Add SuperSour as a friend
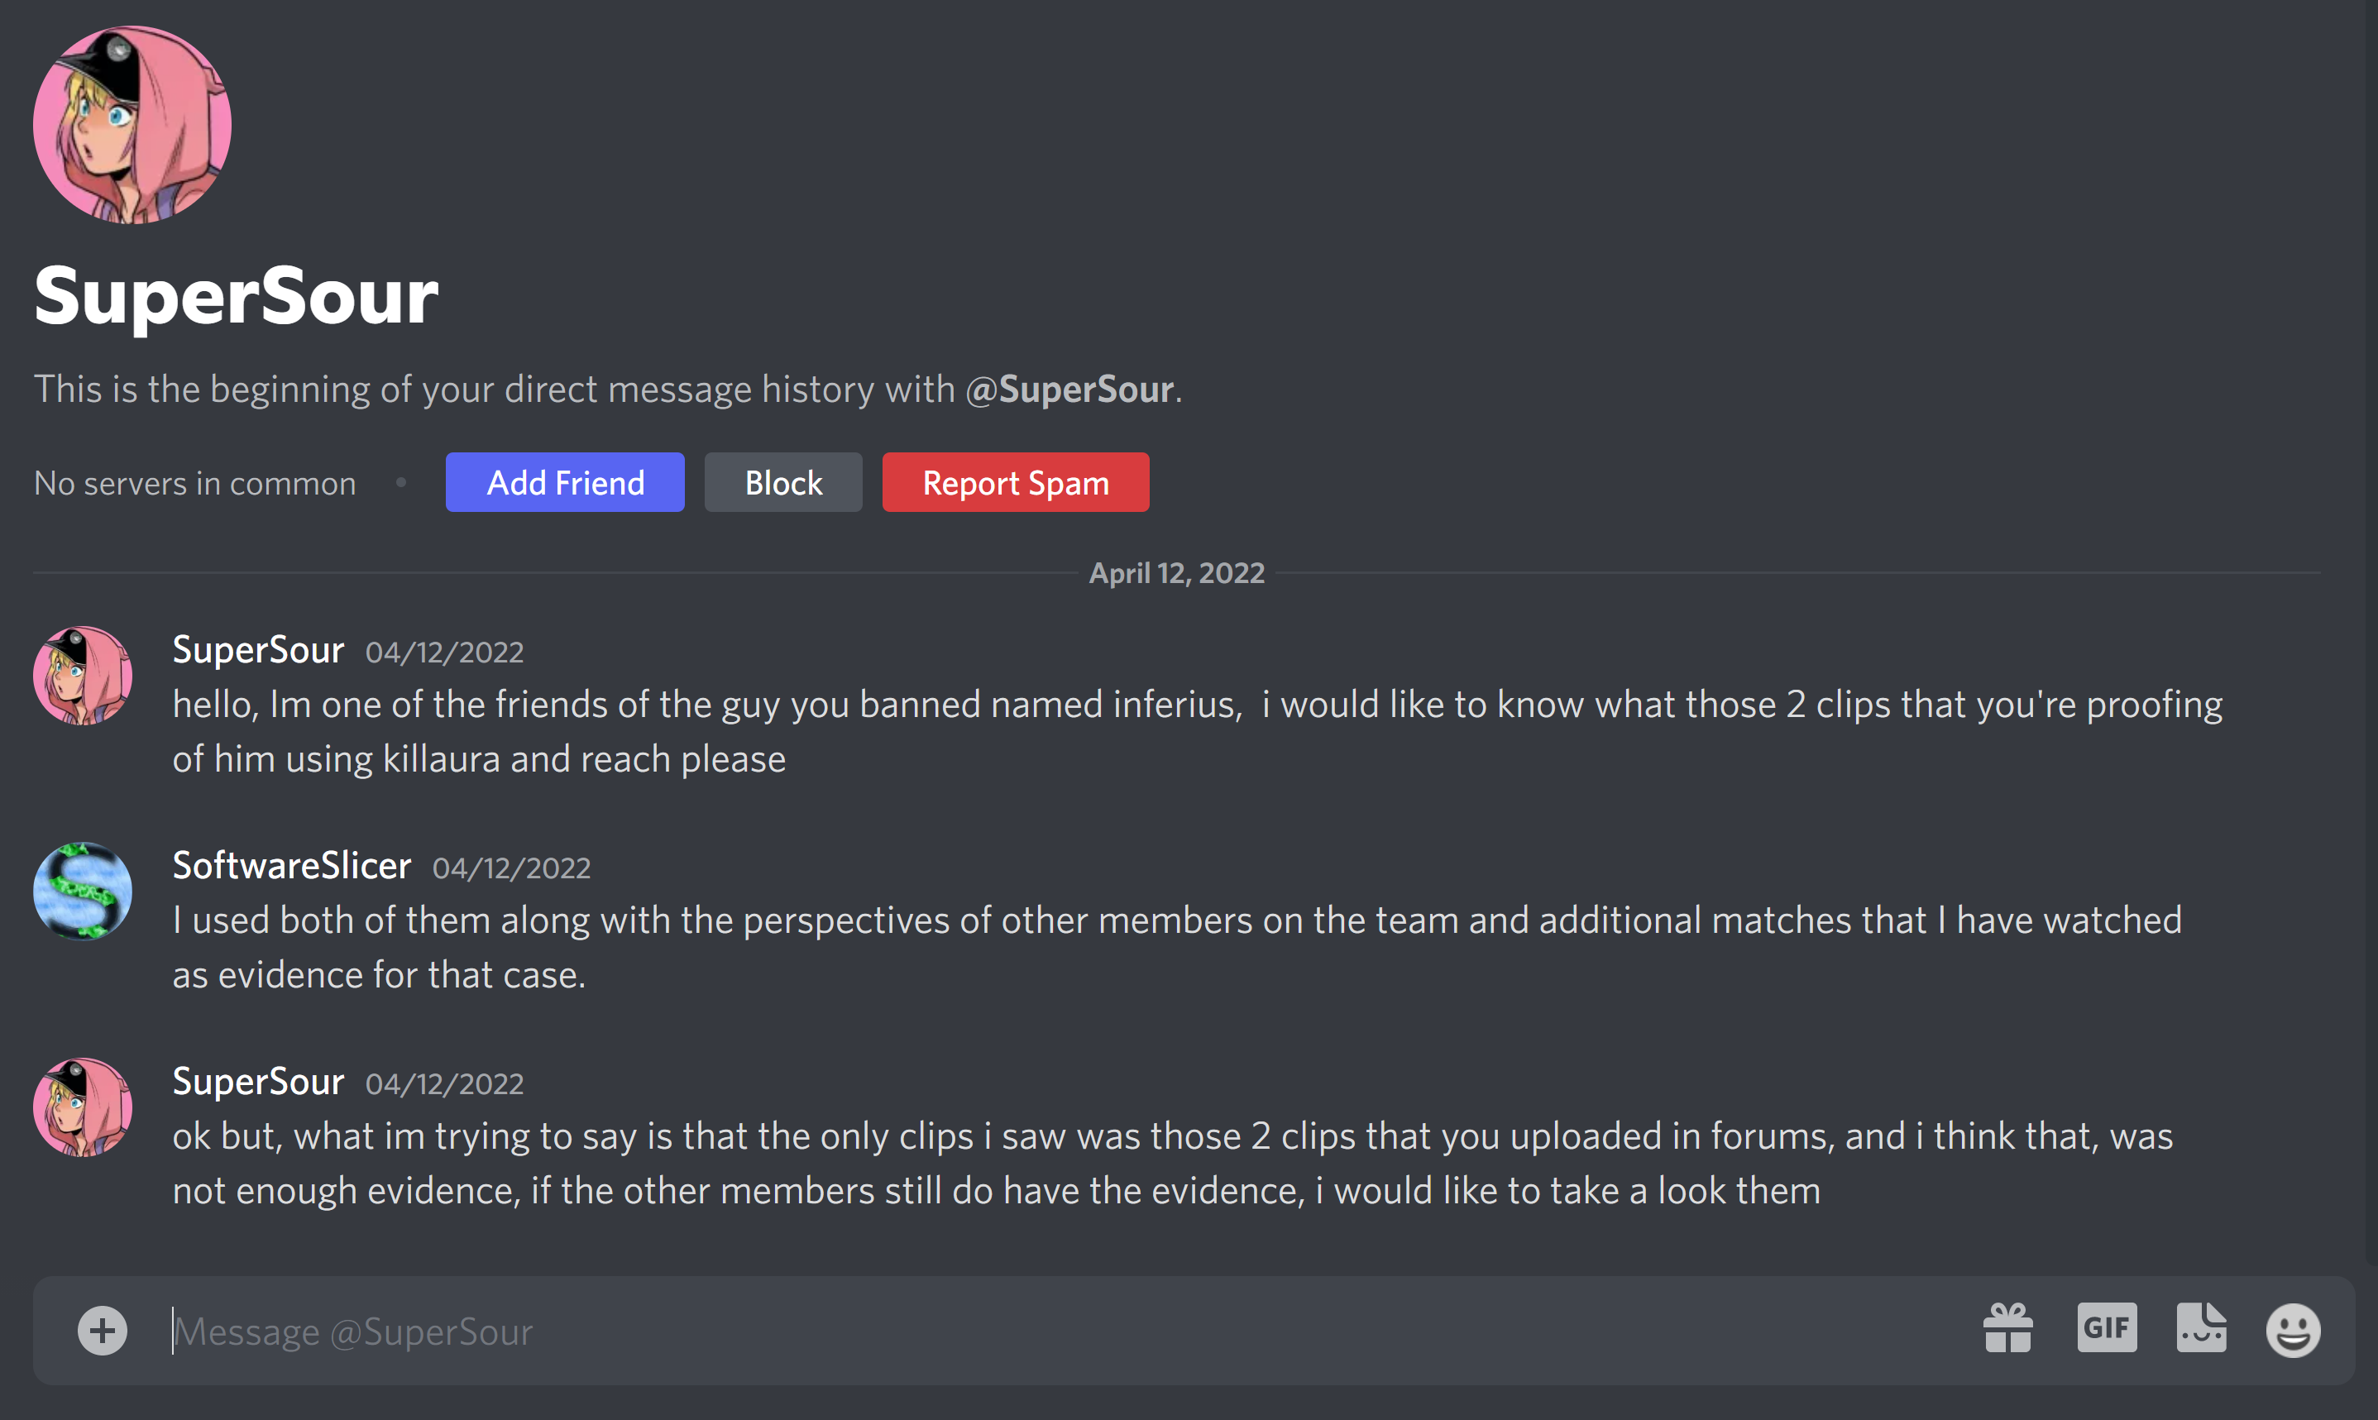 (566, 482)
